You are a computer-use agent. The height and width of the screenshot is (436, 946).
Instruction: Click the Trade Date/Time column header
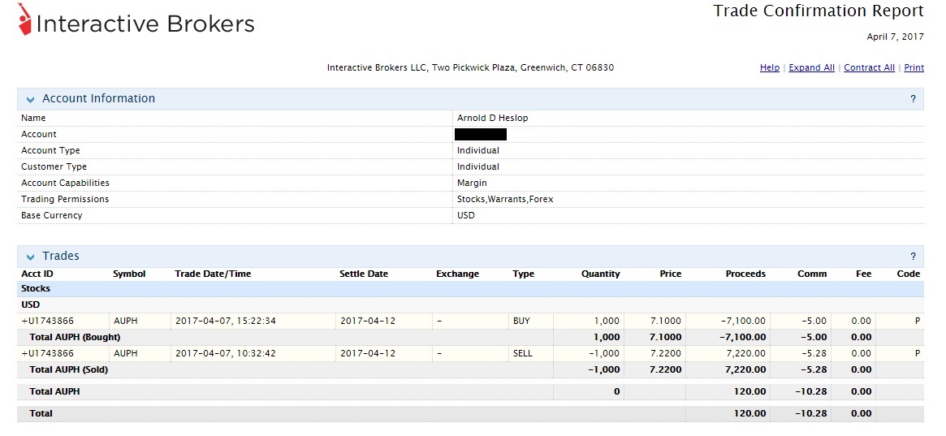click(213, 274)
